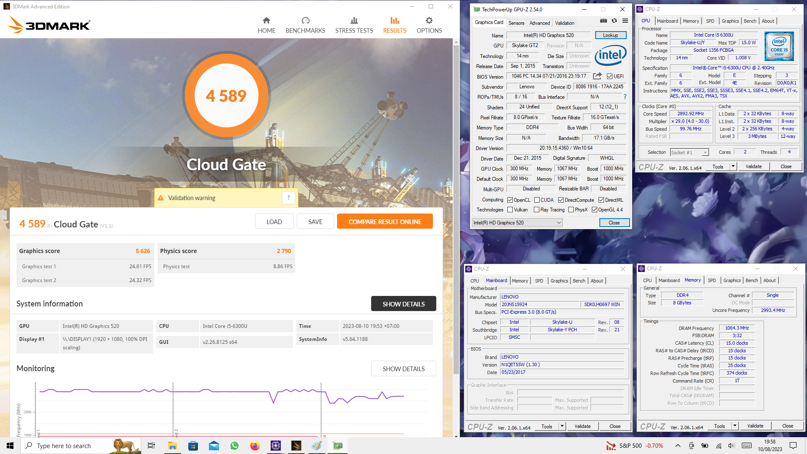Open Graphics tab in CPU-Z Memory window
The height and width of the screenshot is (454, 807).
(x=732, y=280)
